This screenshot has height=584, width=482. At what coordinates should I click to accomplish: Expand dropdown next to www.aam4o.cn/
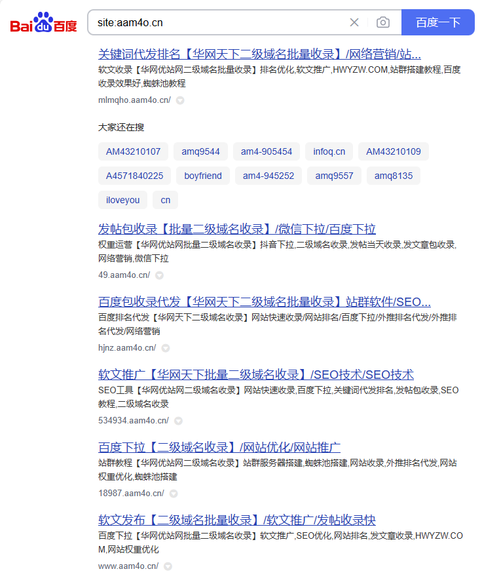168,566
